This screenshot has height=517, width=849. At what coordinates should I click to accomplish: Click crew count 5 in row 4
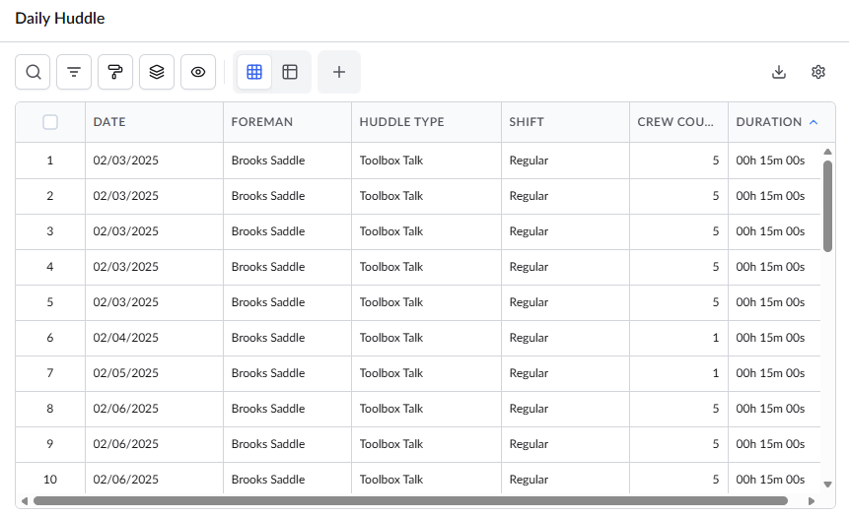coord(679,267)
